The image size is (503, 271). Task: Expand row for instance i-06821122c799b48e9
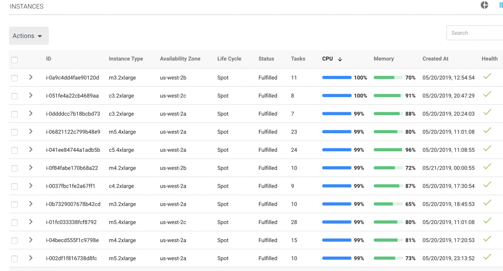(31, 132)
